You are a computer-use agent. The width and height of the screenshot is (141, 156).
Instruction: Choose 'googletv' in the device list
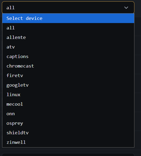coord(68,85)
